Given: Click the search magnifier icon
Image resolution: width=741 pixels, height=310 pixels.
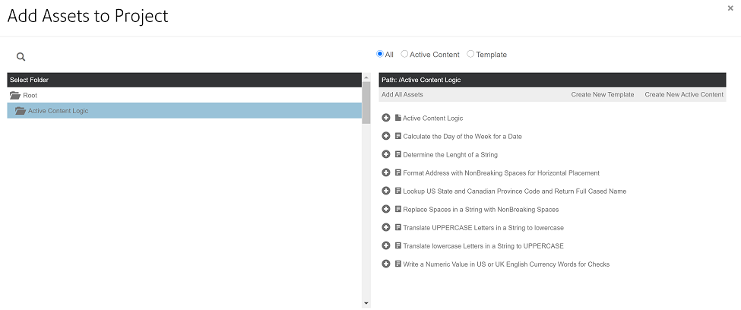Looking at the screenshot, I should (x=21, y=57).
